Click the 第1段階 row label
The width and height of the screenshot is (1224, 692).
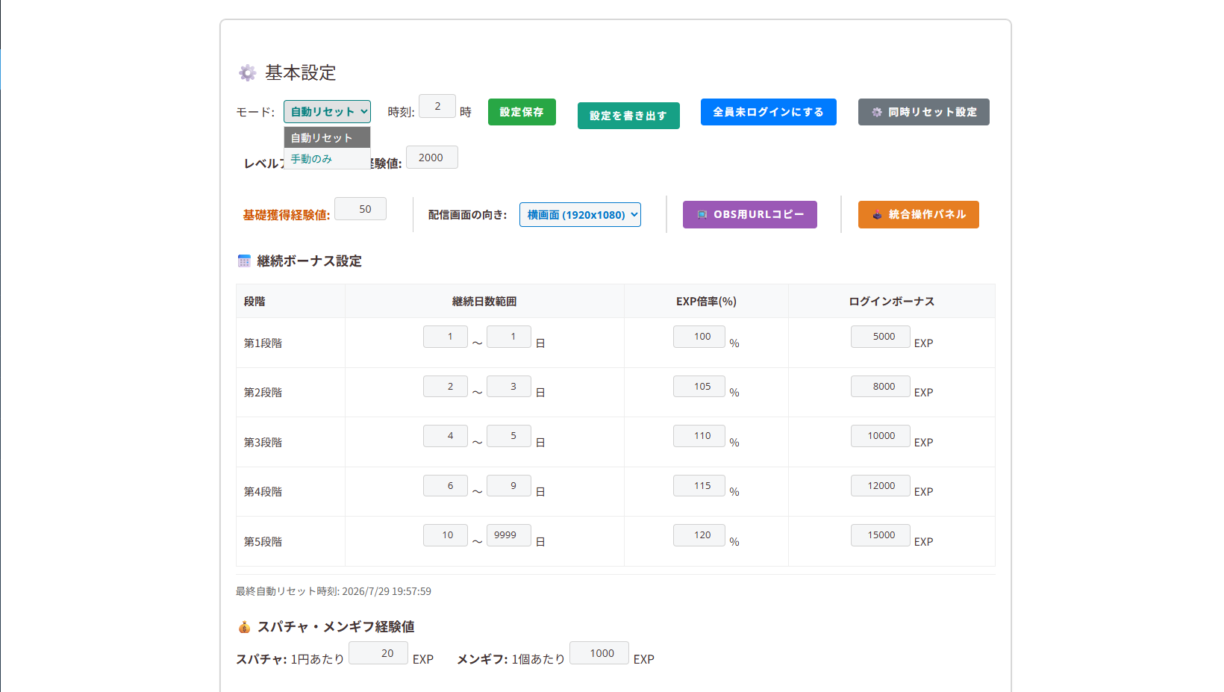point(263,343)
